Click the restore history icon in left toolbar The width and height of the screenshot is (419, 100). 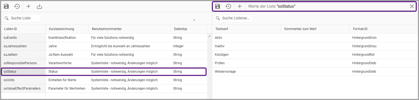17,6
